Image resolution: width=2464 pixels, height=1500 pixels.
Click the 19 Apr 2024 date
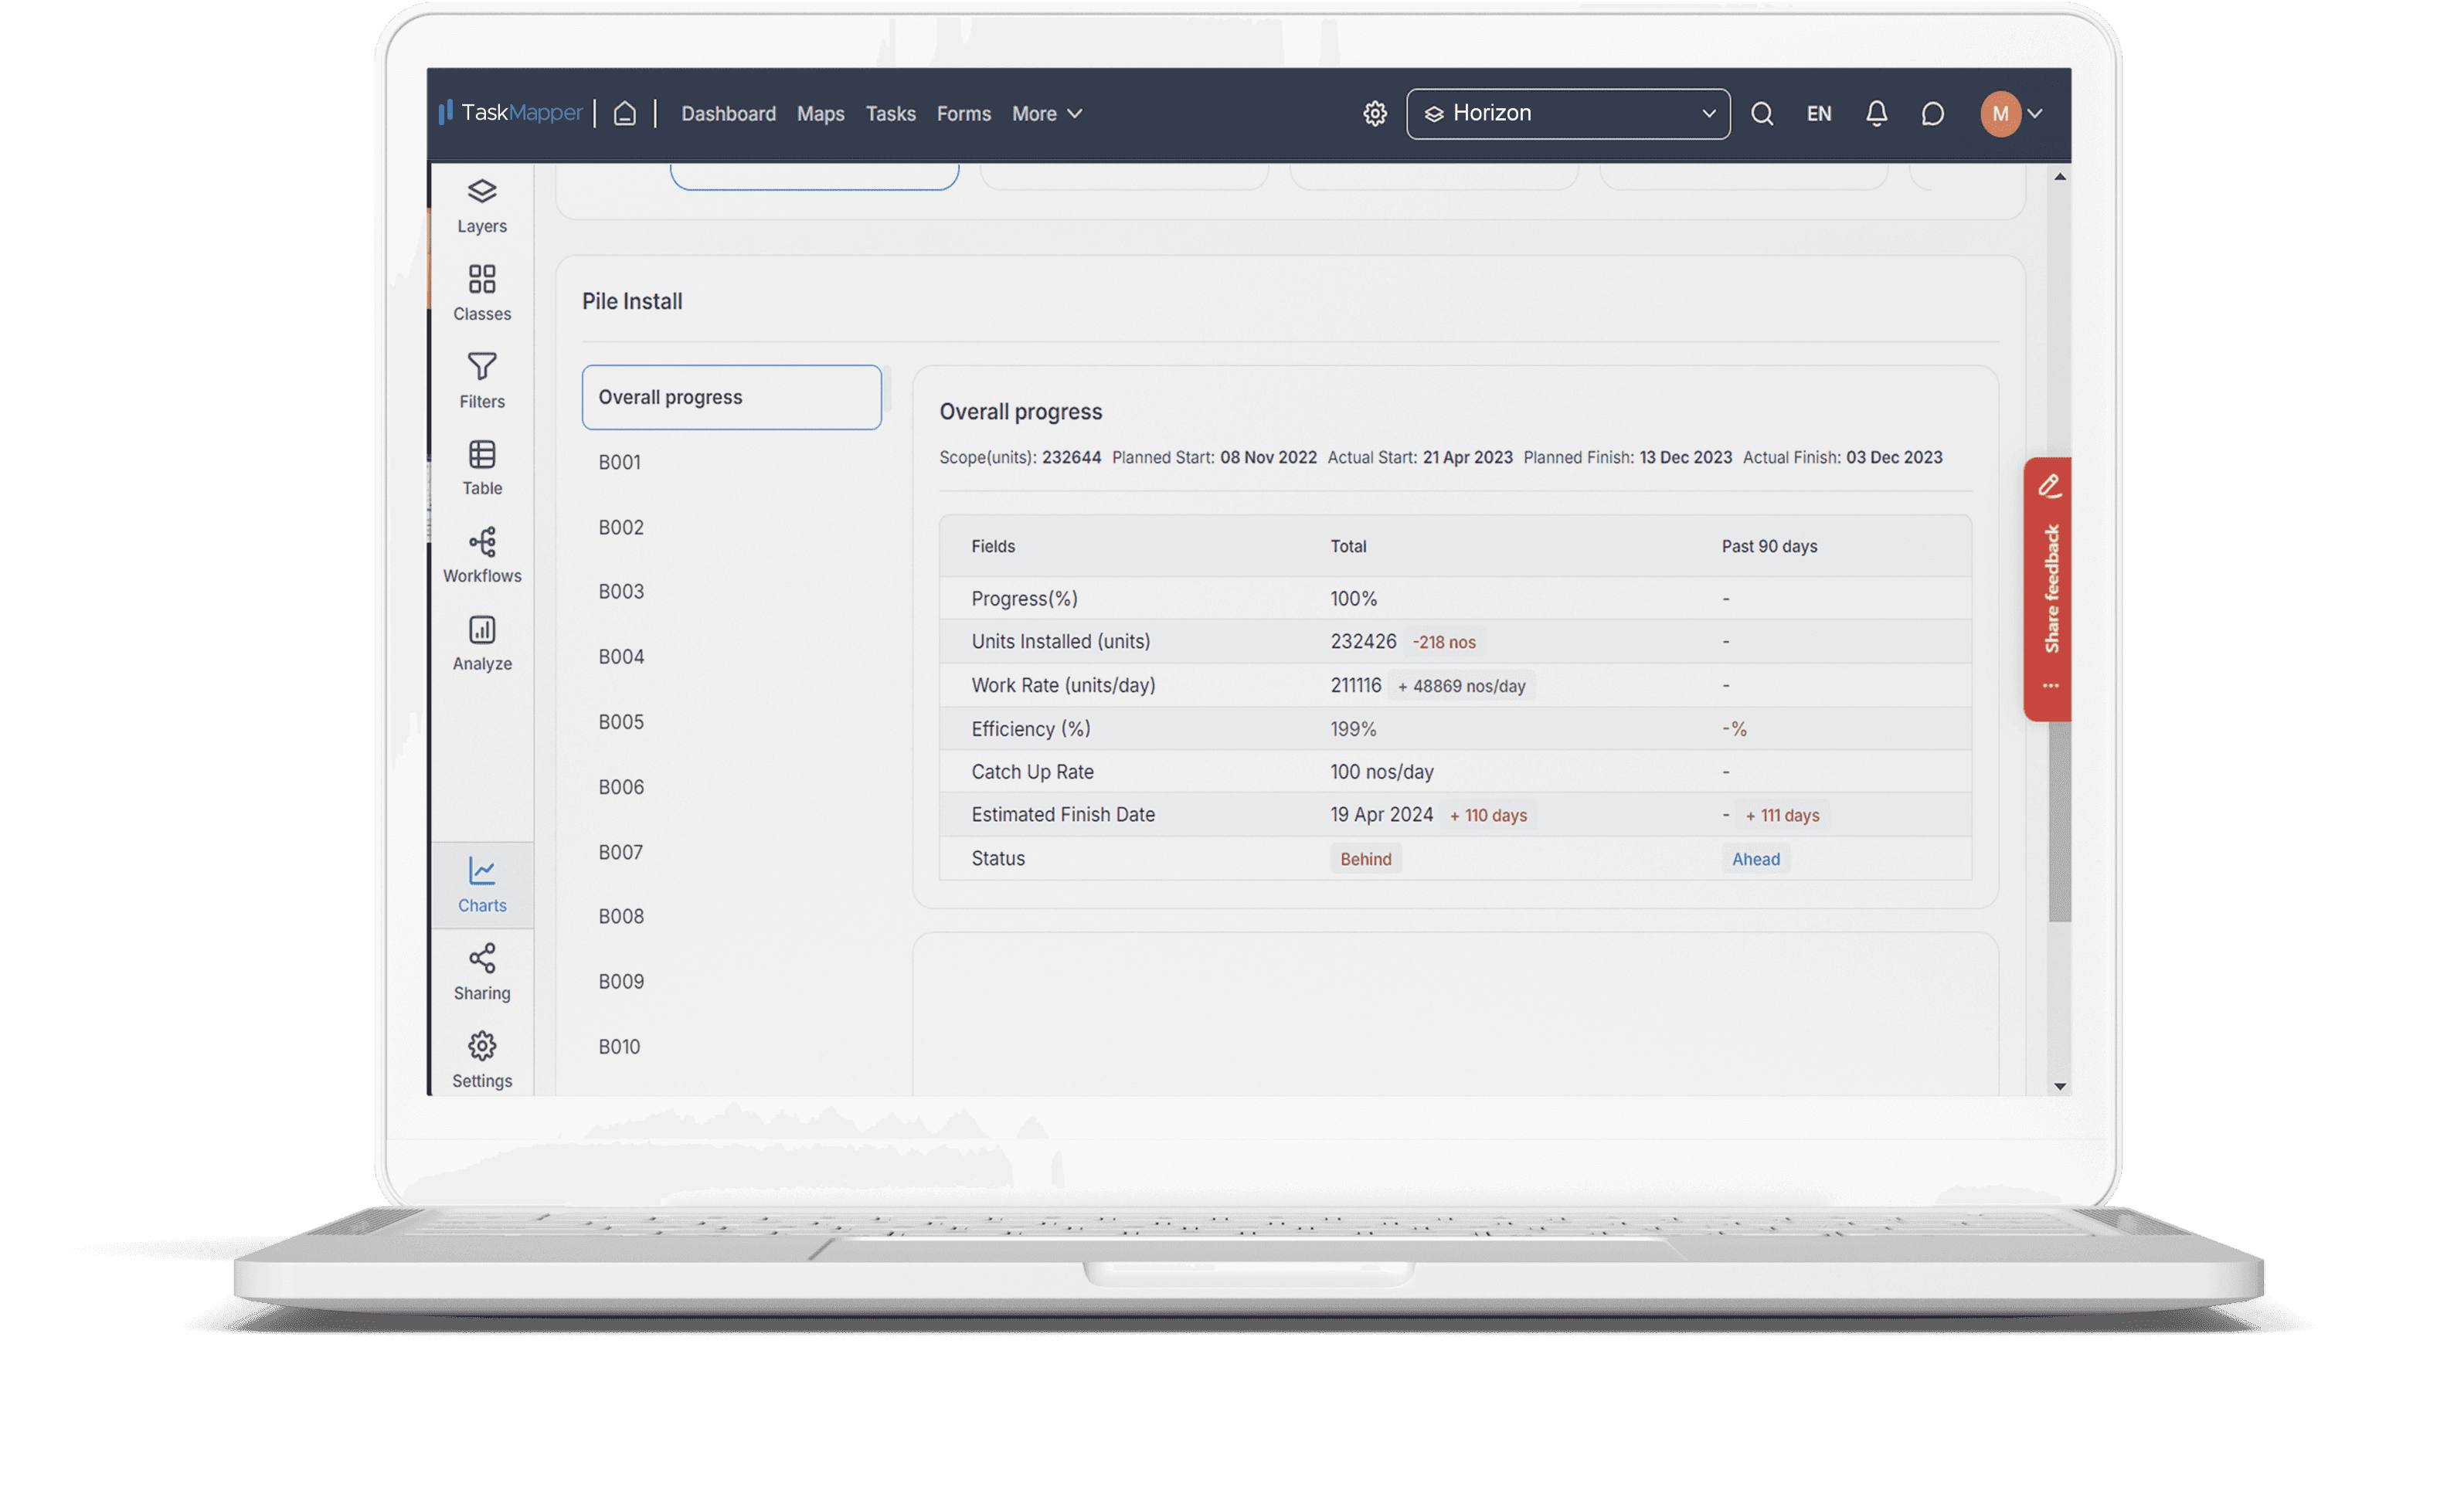tap(1381, 814)
